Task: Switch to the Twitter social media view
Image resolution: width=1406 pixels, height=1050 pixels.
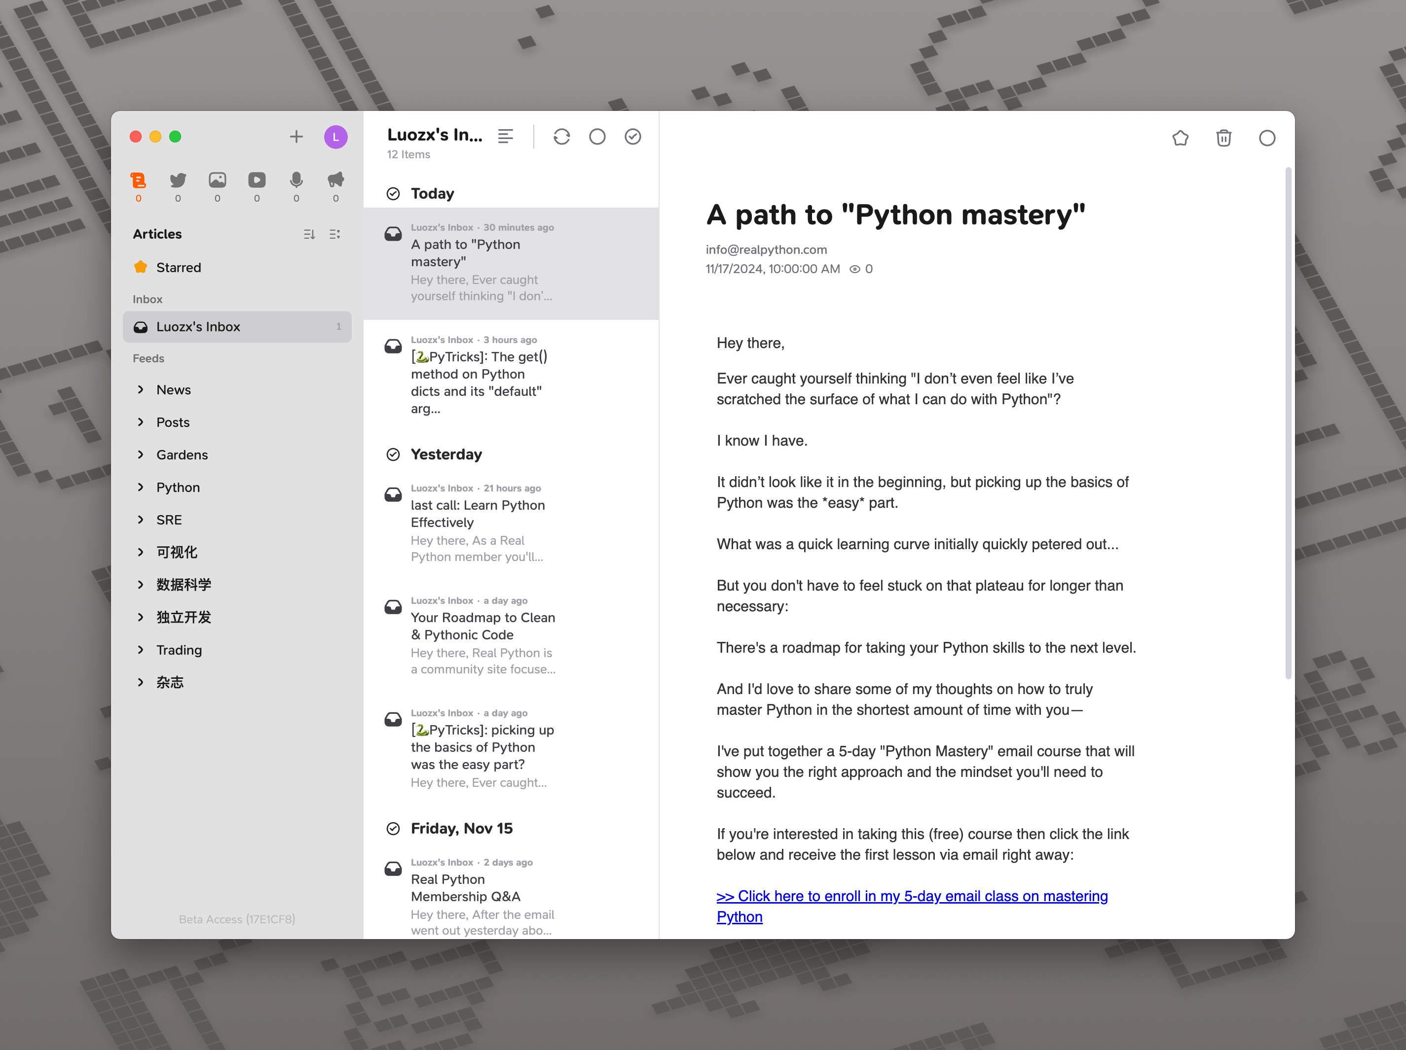Action: [x=178, y=180]
